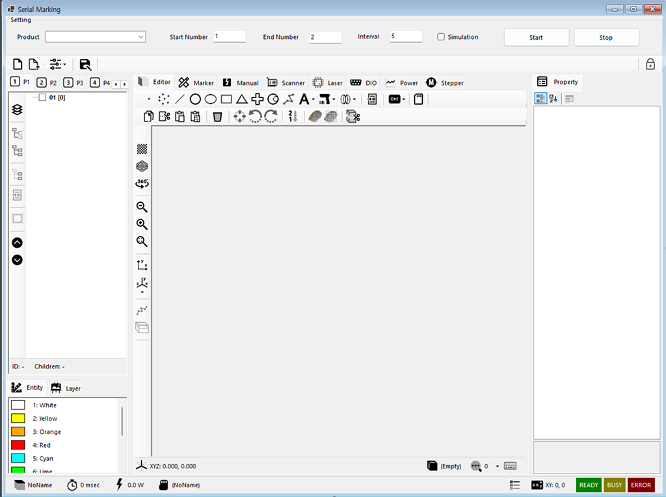666x497 pixels.
Task: Select the triangle shape tool
Action: click(241, 99)
